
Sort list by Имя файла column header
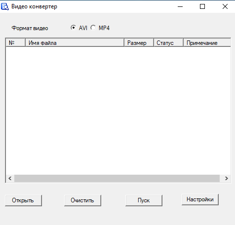pos(75,43)
